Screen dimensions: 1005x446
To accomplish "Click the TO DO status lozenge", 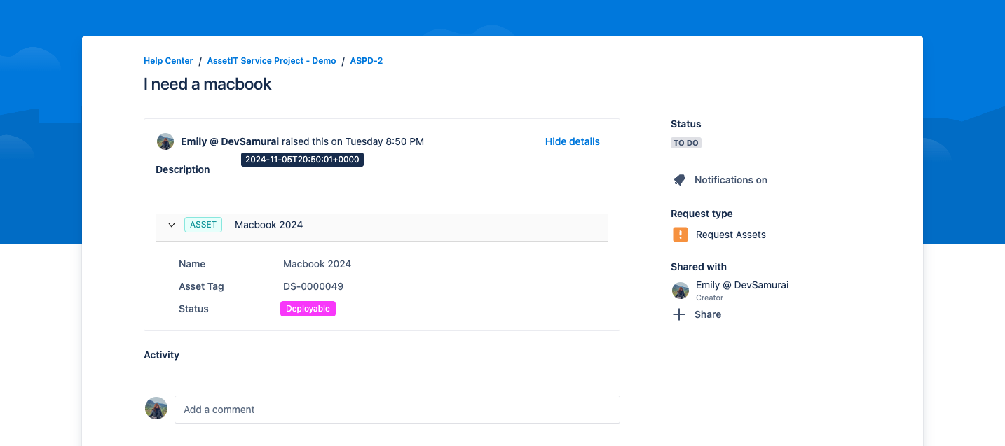I will coord(685,143).
